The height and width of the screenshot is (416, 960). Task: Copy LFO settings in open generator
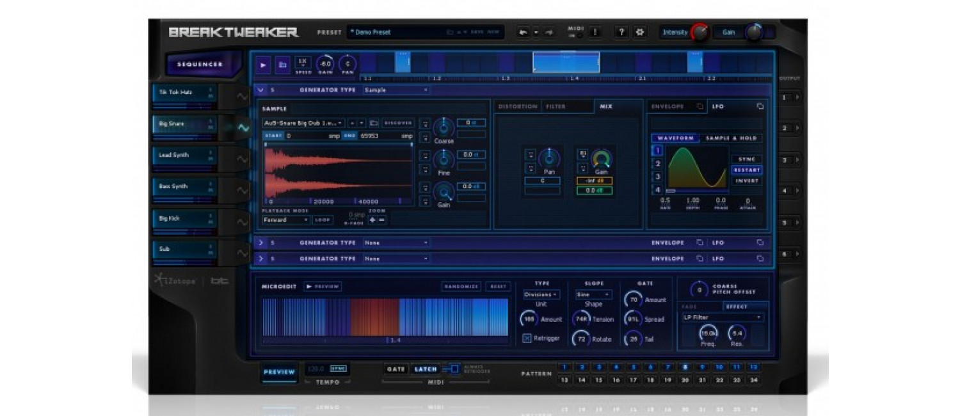pyautogui.click(x=760, y=106)
